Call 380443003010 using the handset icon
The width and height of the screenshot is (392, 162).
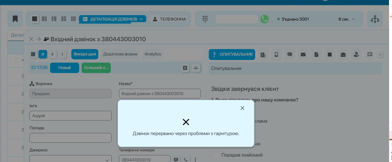[x=186, y=159]
